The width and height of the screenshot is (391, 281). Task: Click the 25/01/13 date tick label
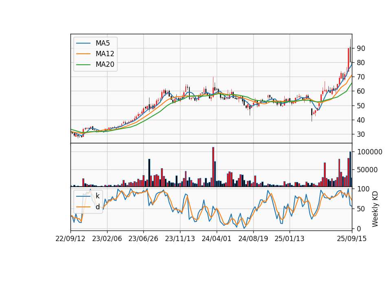290,239
